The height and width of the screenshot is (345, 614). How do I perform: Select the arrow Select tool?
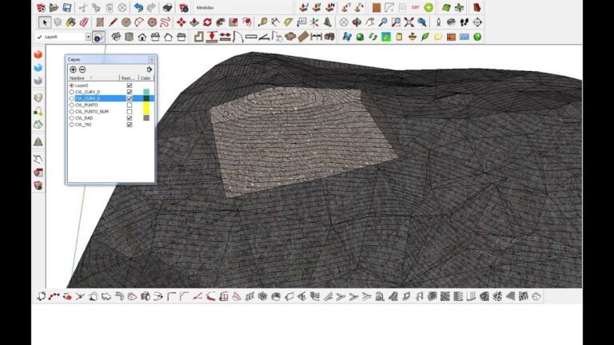coord(45,22)
